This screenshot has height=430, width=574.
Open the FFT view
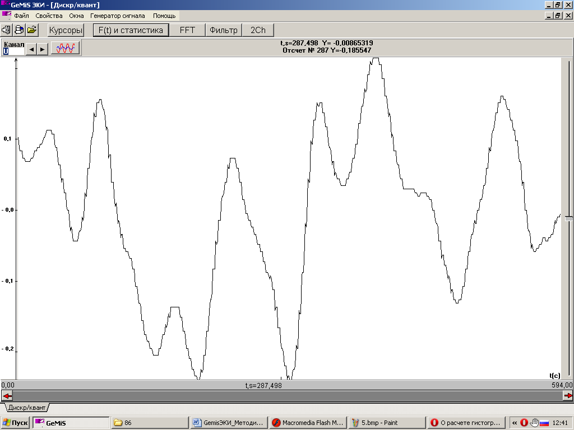[x=187, y=30]
